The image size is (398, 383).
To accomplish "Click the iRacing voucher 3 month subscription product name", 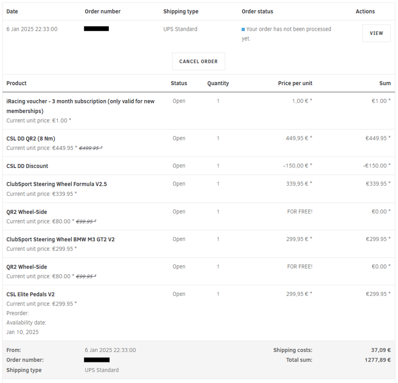I will click(x=81, y=106).
